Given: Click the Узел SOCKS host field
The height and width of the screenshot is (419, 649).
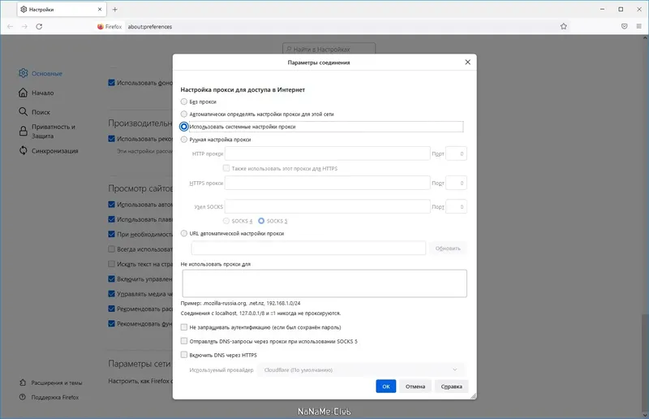Looking at the screenshot, I should coord(328,206).
